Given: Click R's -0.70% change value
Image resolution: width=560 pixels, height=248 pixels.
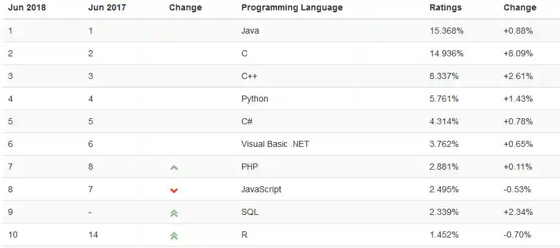Looking at the screenshot, I should [517, 235].
